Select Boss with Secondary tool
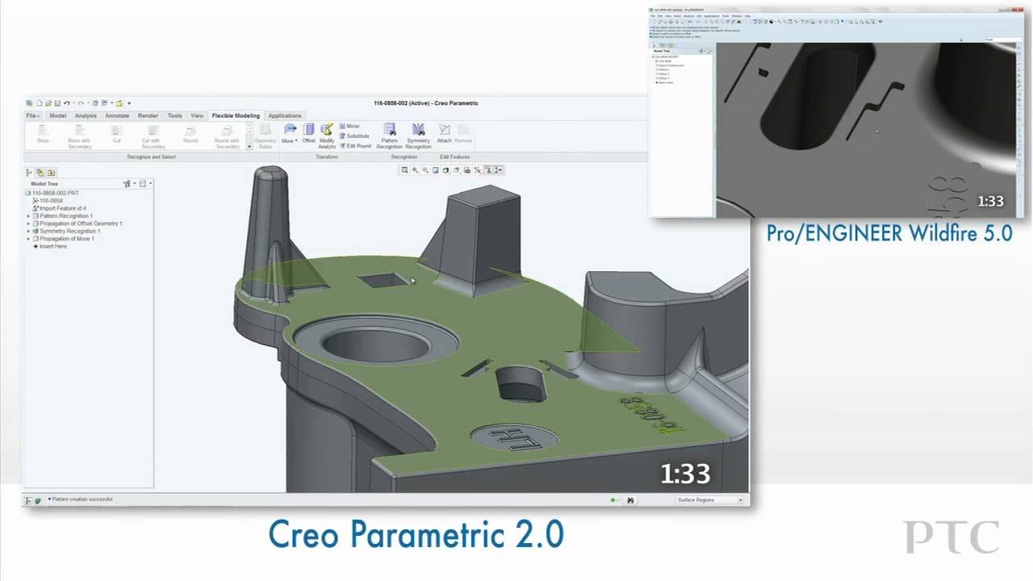1033x581 pixels. [80, 136]
